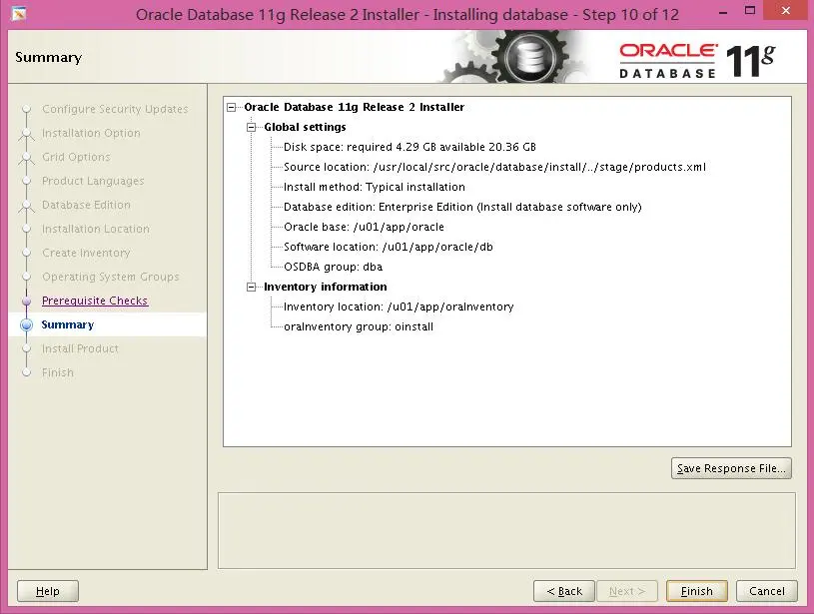Click the Prerequisite Checks step bullet icon

tap(27, 301)
